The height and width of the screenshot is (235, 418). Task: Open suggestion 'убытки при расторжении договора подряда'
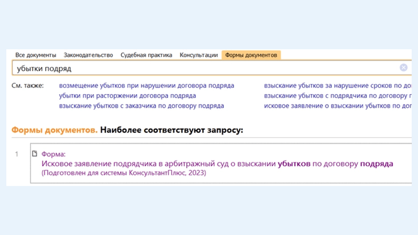128,95
